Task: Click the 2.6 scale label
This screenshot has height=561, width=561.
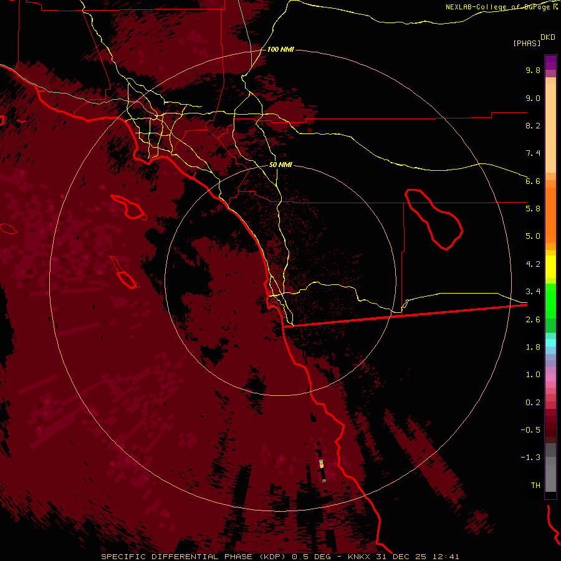Action: coord(533,320)
